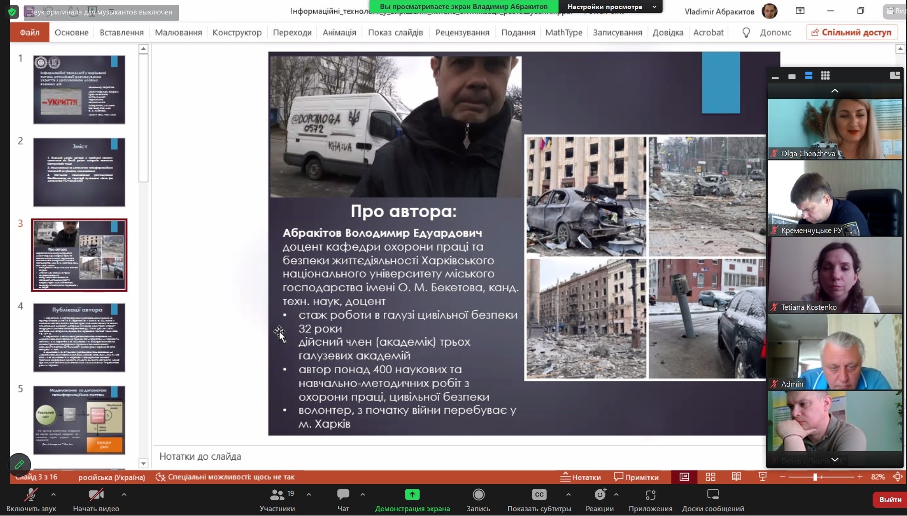Viewport: 907px width, 516px height.
Task: Click the slide thumbnail panel scrollbar thumb
Action: coord(143,117)
